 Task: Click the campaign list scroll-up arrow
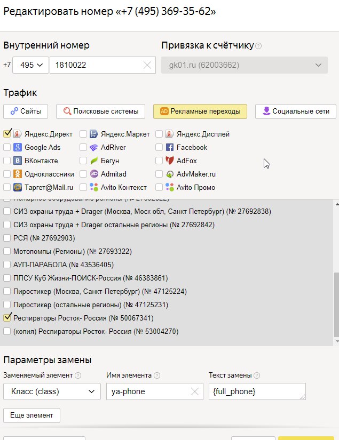337,204
